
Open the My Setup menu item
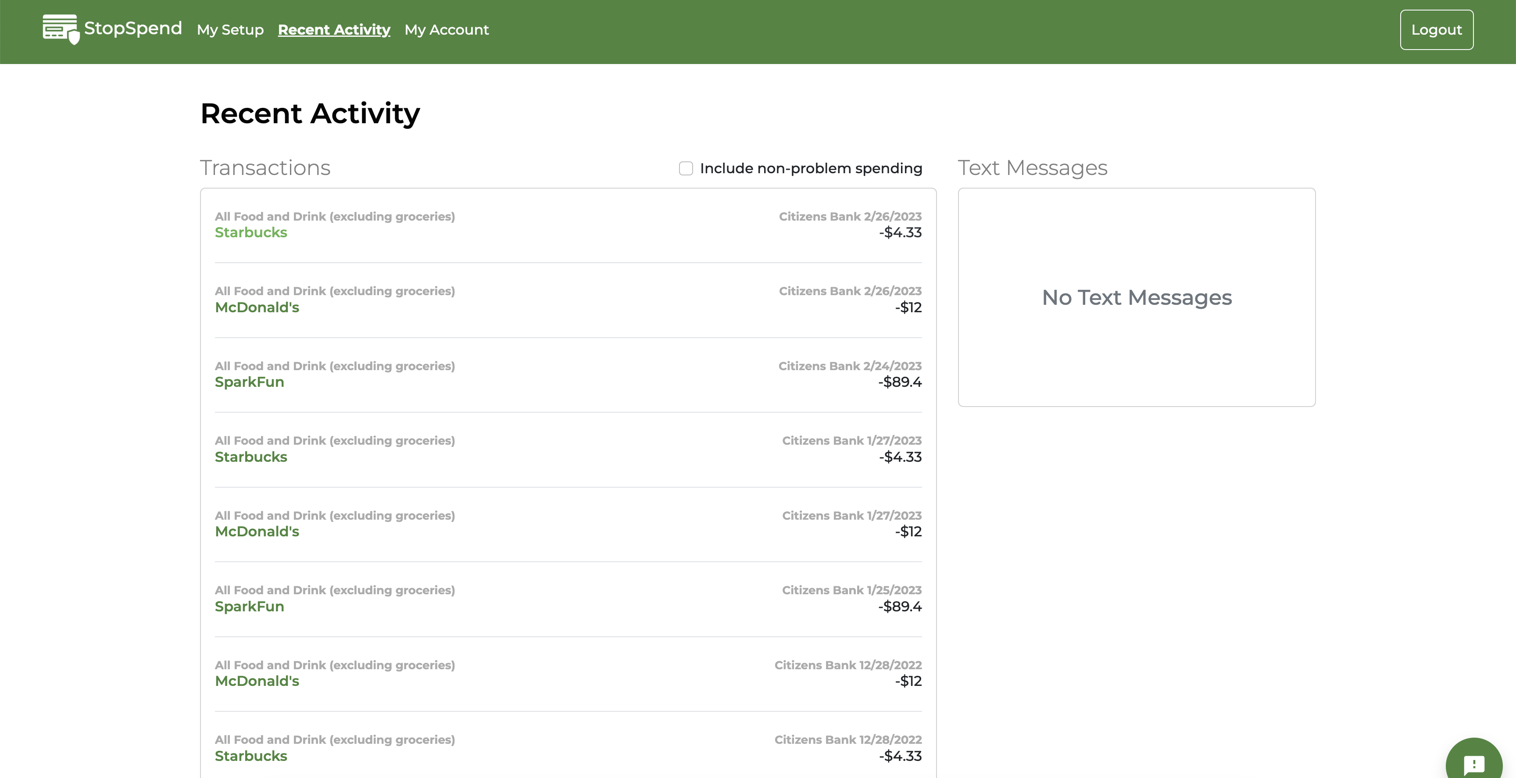click(x=230, y=29)
